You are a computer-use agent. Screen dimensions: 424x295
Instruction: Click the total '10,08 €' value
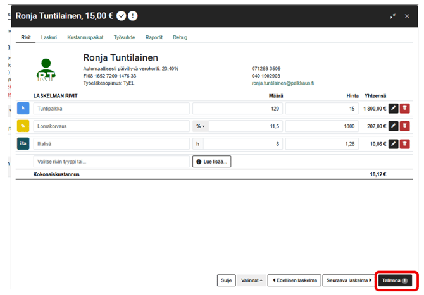[378, 144]
